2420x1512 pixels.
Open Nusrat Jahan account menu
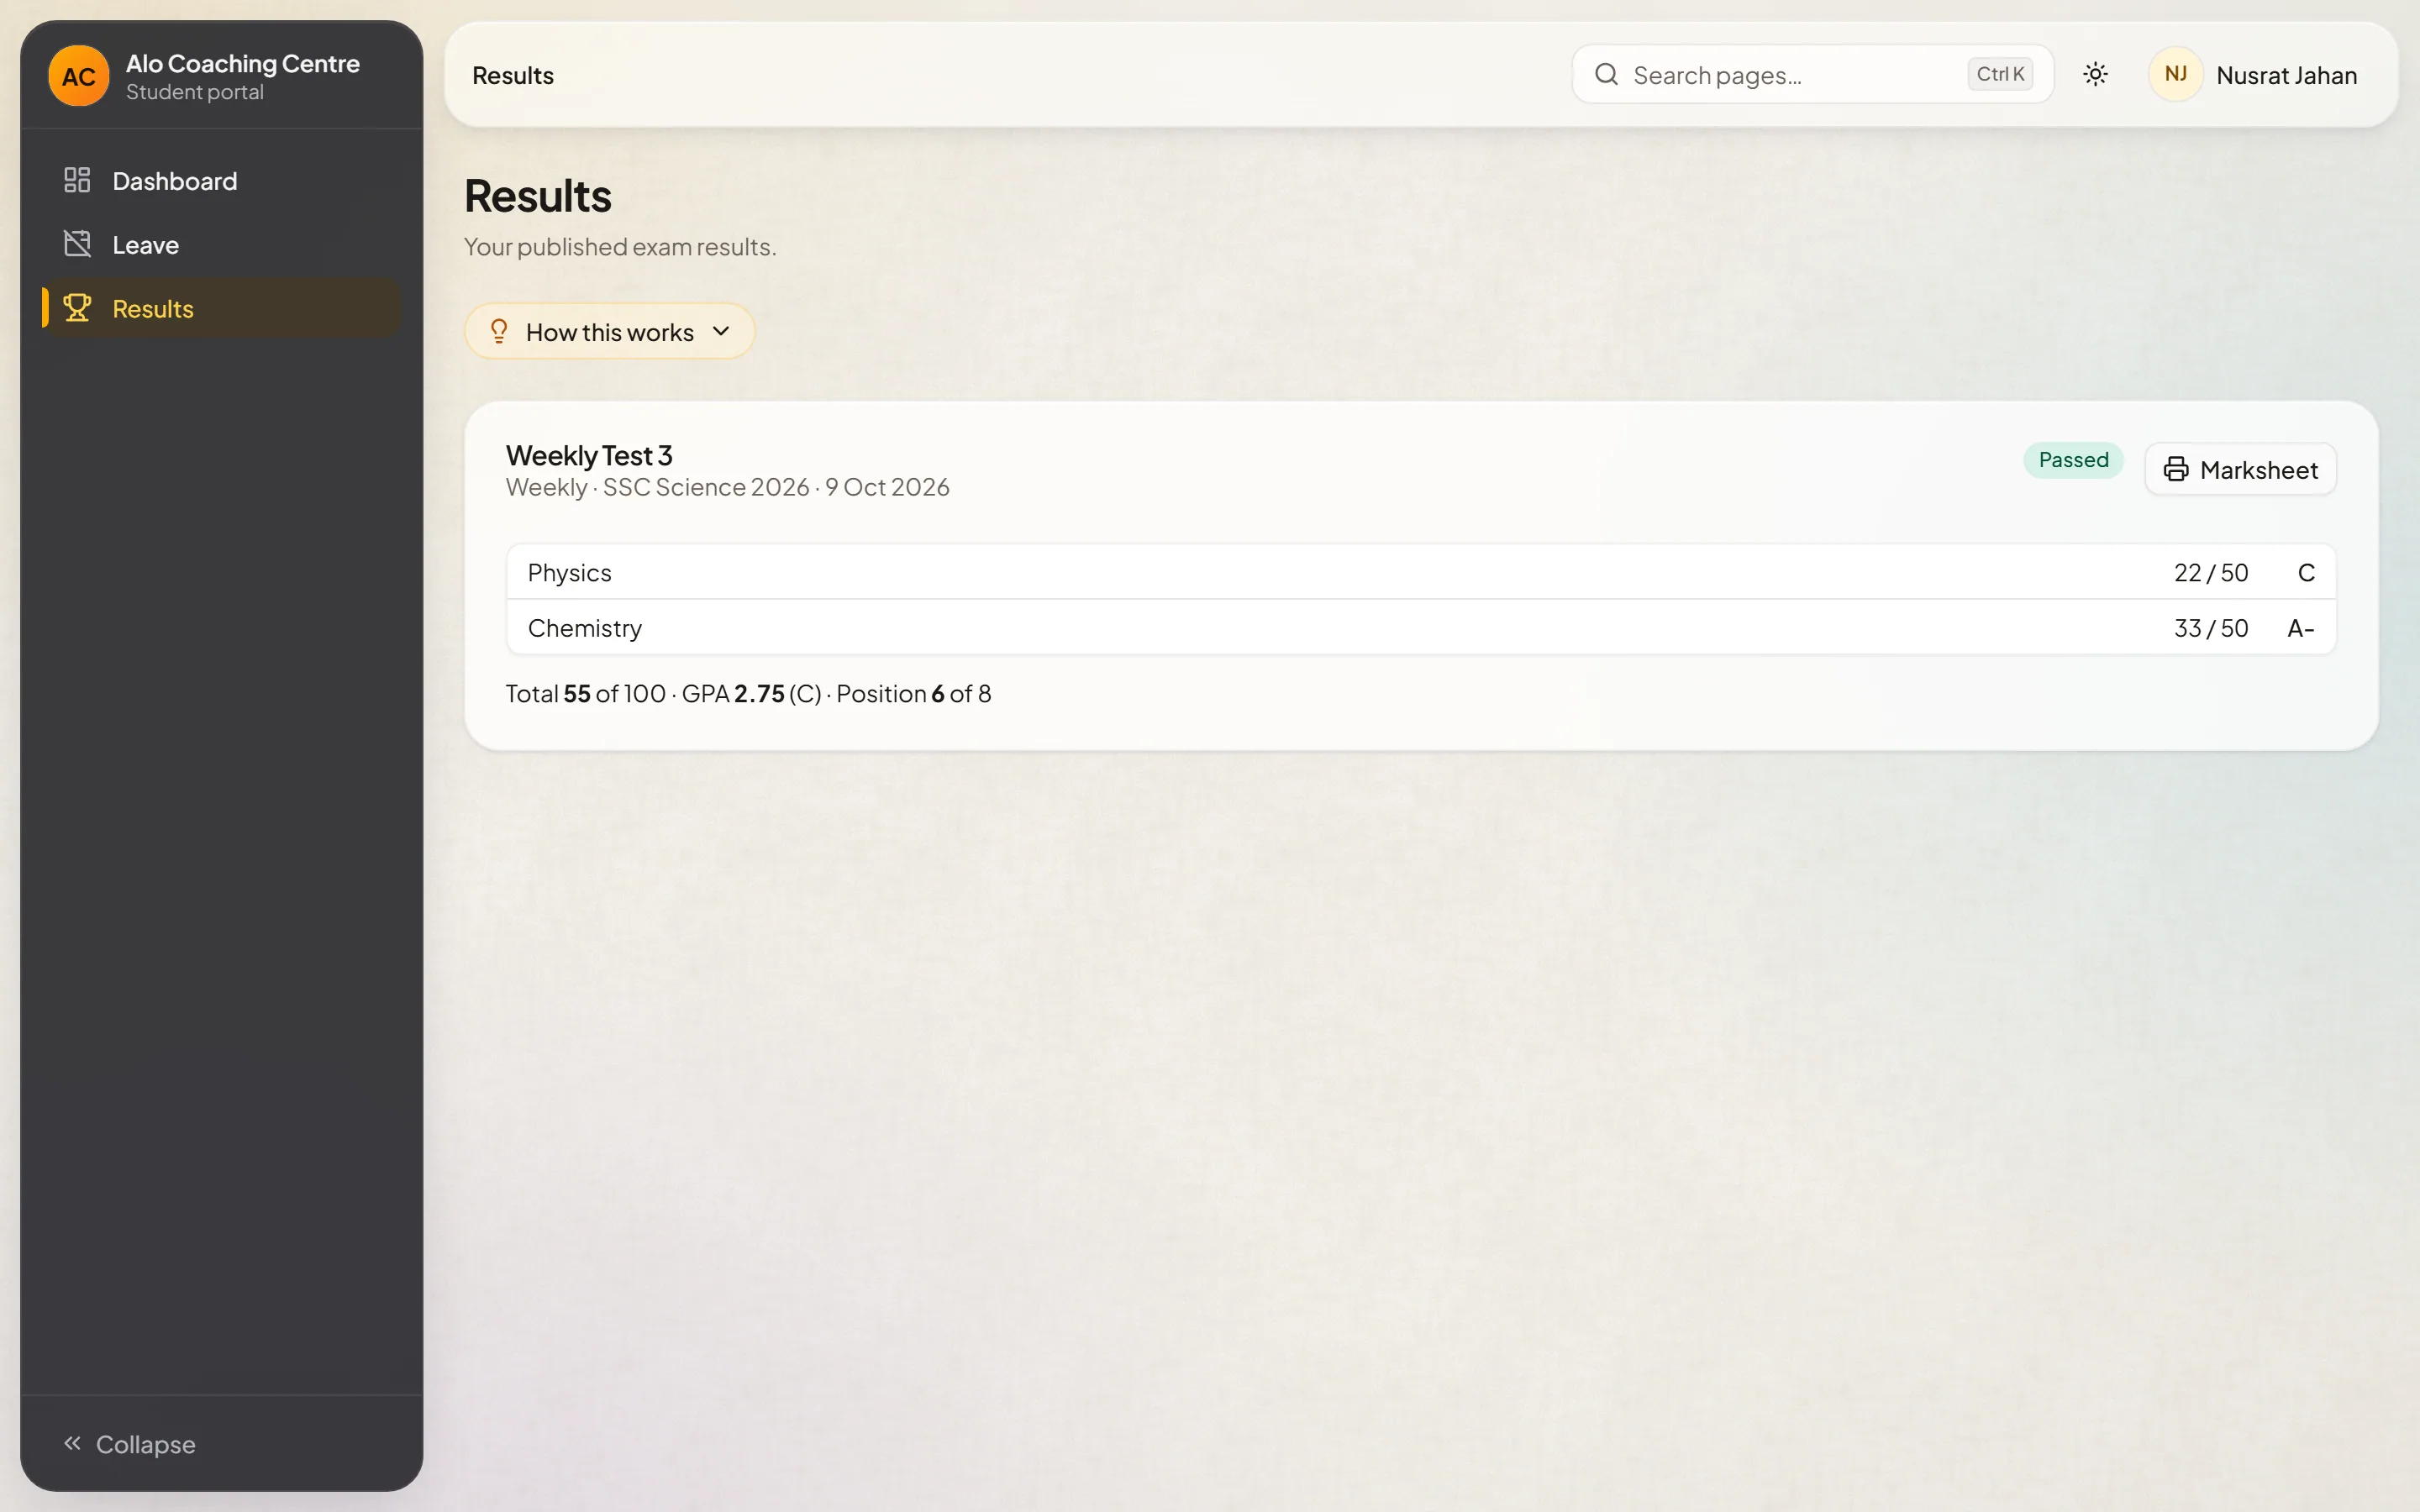[2254, 75]
